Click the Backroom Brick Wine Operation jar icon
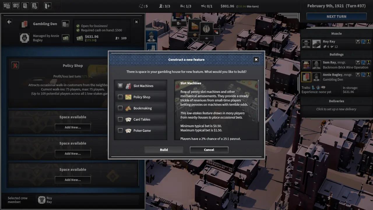Screen dimensions: 373x210 306,65
